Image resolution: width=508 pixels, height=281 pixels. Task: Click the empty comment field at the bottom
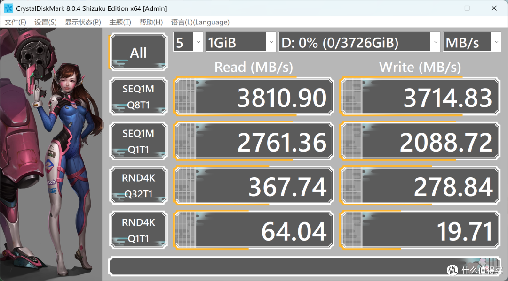pyautogui.click(x=304, y=266)
